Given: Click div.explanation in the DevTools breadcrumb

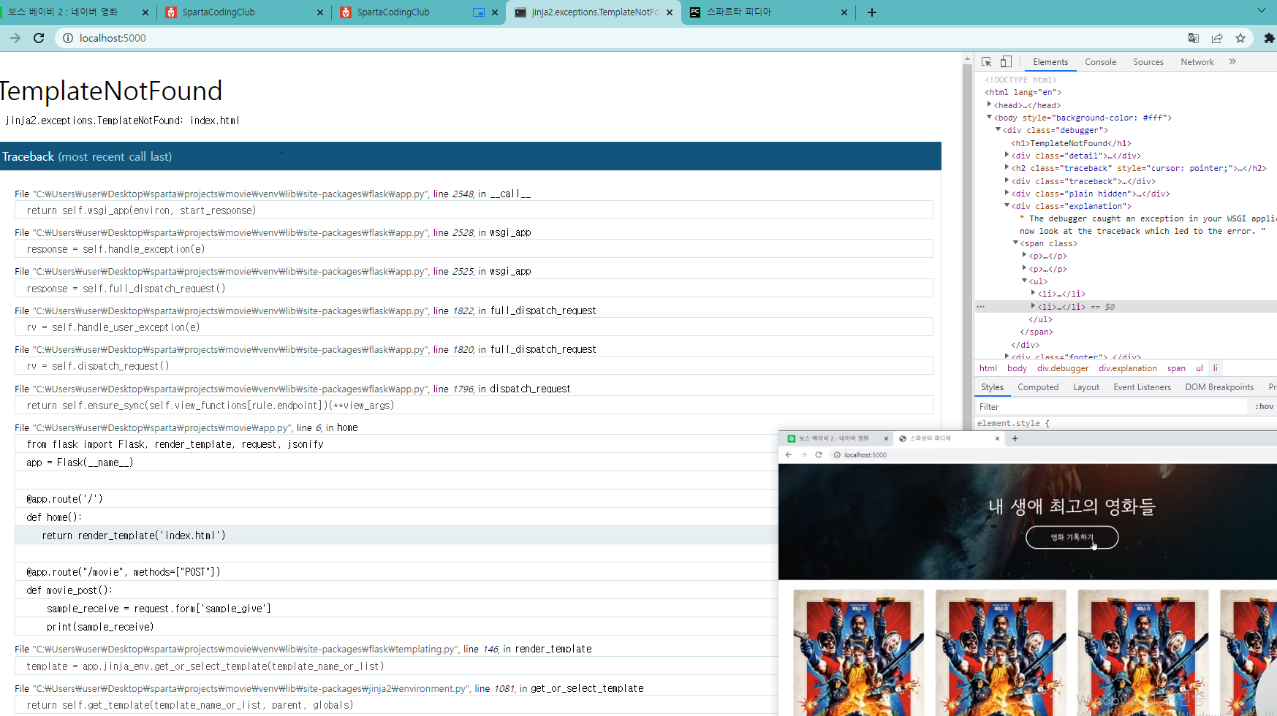Looking at the screenshot, I should pyautogui.click(x=1127, y=368).
